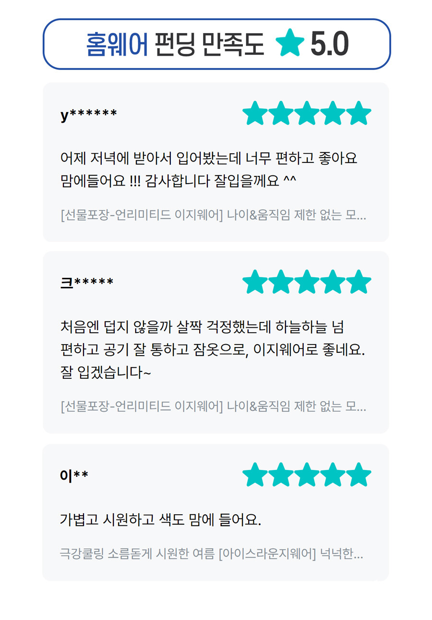The width and height of the screenshot is (432, 620).
Task: Click the teal star beside the 5.0 score
Action: coord(290,43)
